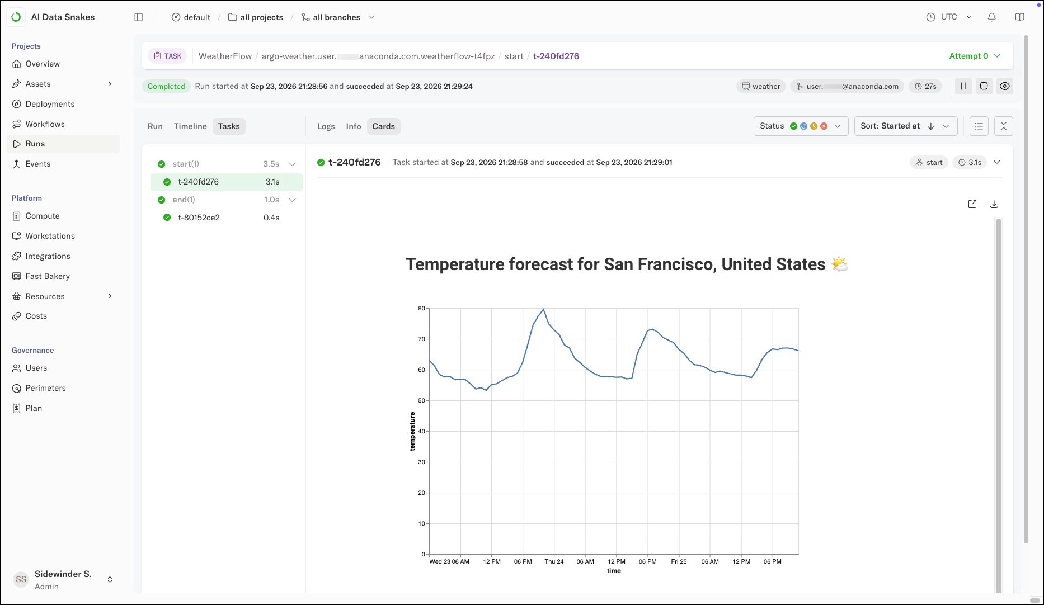Viewport: 1044px width, 605px height.
Task: Select the Cards tab
Action: [x=383, y=126]
